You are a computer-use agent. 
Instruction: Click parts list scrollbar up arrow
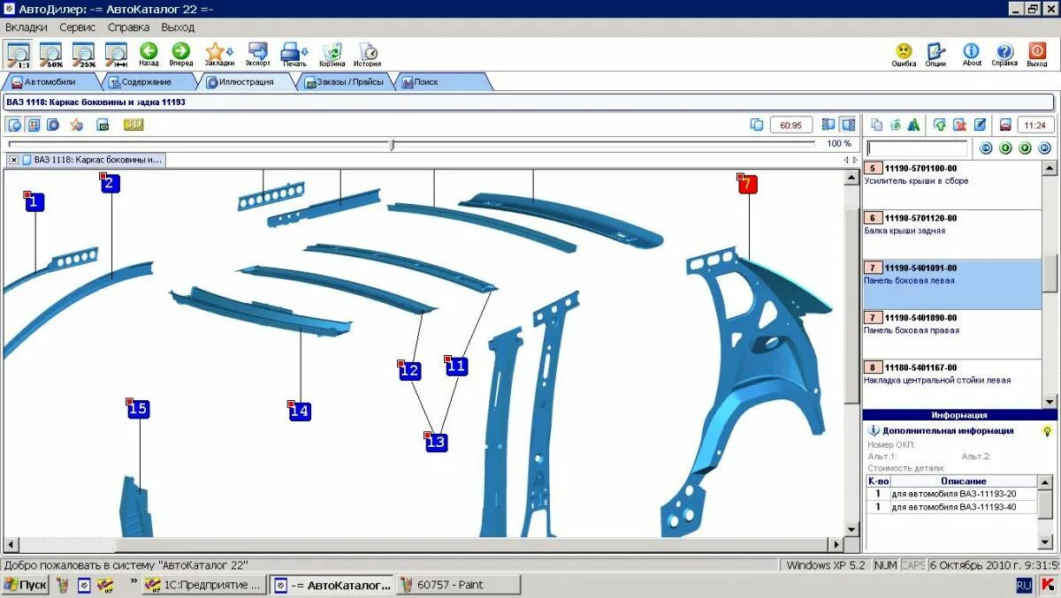pos(1050,168)
